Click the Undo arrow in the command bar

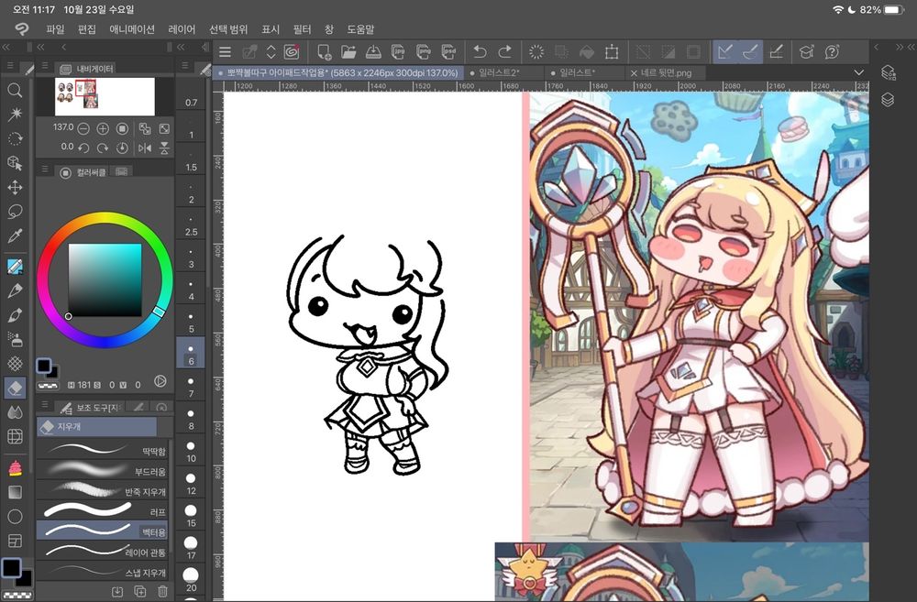click(480, 51)
